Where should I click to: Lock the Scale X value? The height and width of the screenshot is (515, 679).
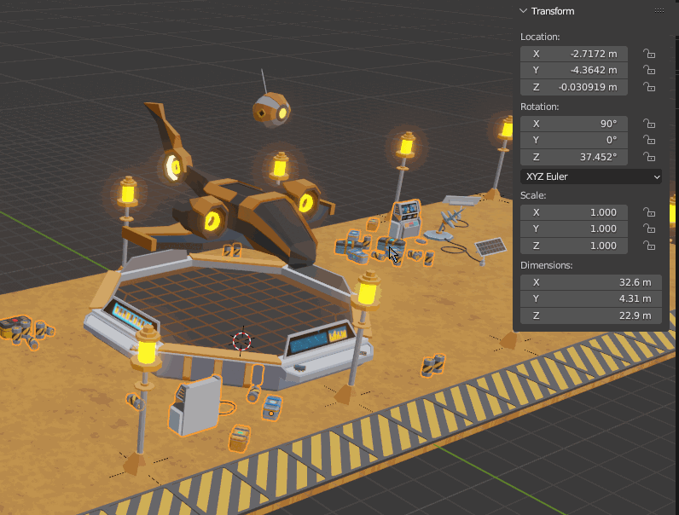[x=649, y=212]
